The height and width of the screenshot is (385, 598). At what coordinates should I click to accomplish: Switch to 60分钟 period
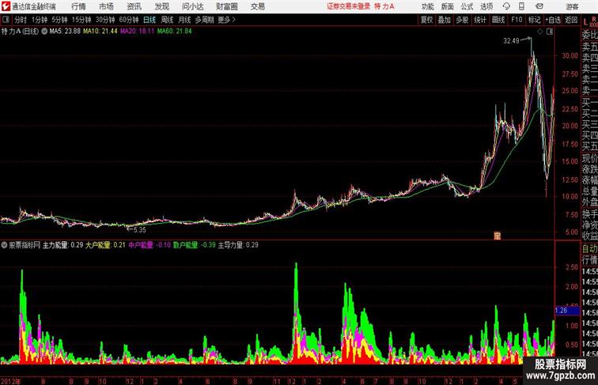tap(128, 20)
